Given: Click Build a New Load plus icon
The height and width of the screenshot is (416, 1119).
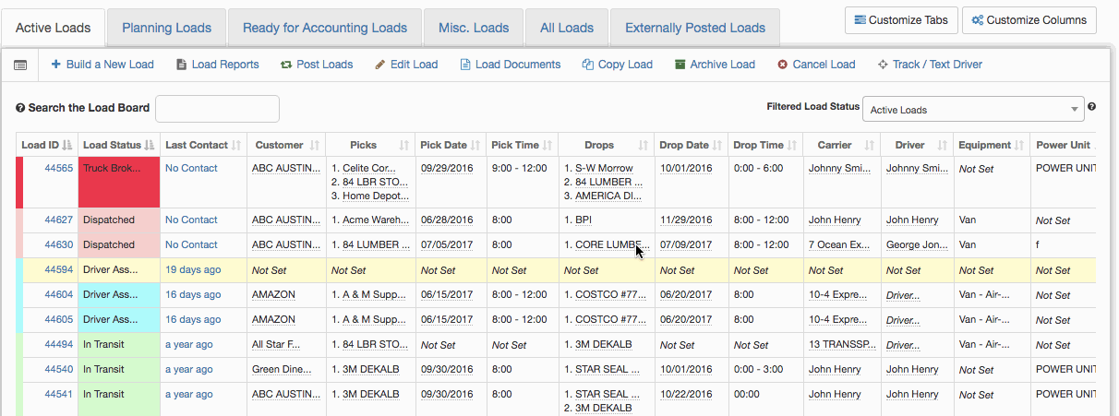Looking at the screenshot, I should pos(55,65).
